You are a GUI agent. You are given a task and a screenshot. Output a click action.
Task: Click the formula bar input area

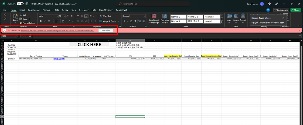[x=166, y=36]
